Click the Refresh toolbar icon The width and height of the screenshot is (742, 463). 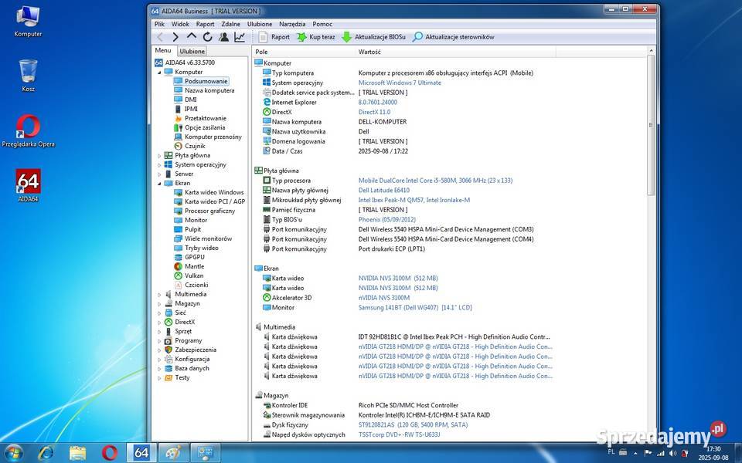[x=207, y=37]
